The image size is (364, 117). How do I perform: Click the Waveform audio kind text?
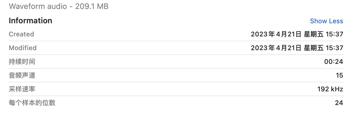coord(38,6)
